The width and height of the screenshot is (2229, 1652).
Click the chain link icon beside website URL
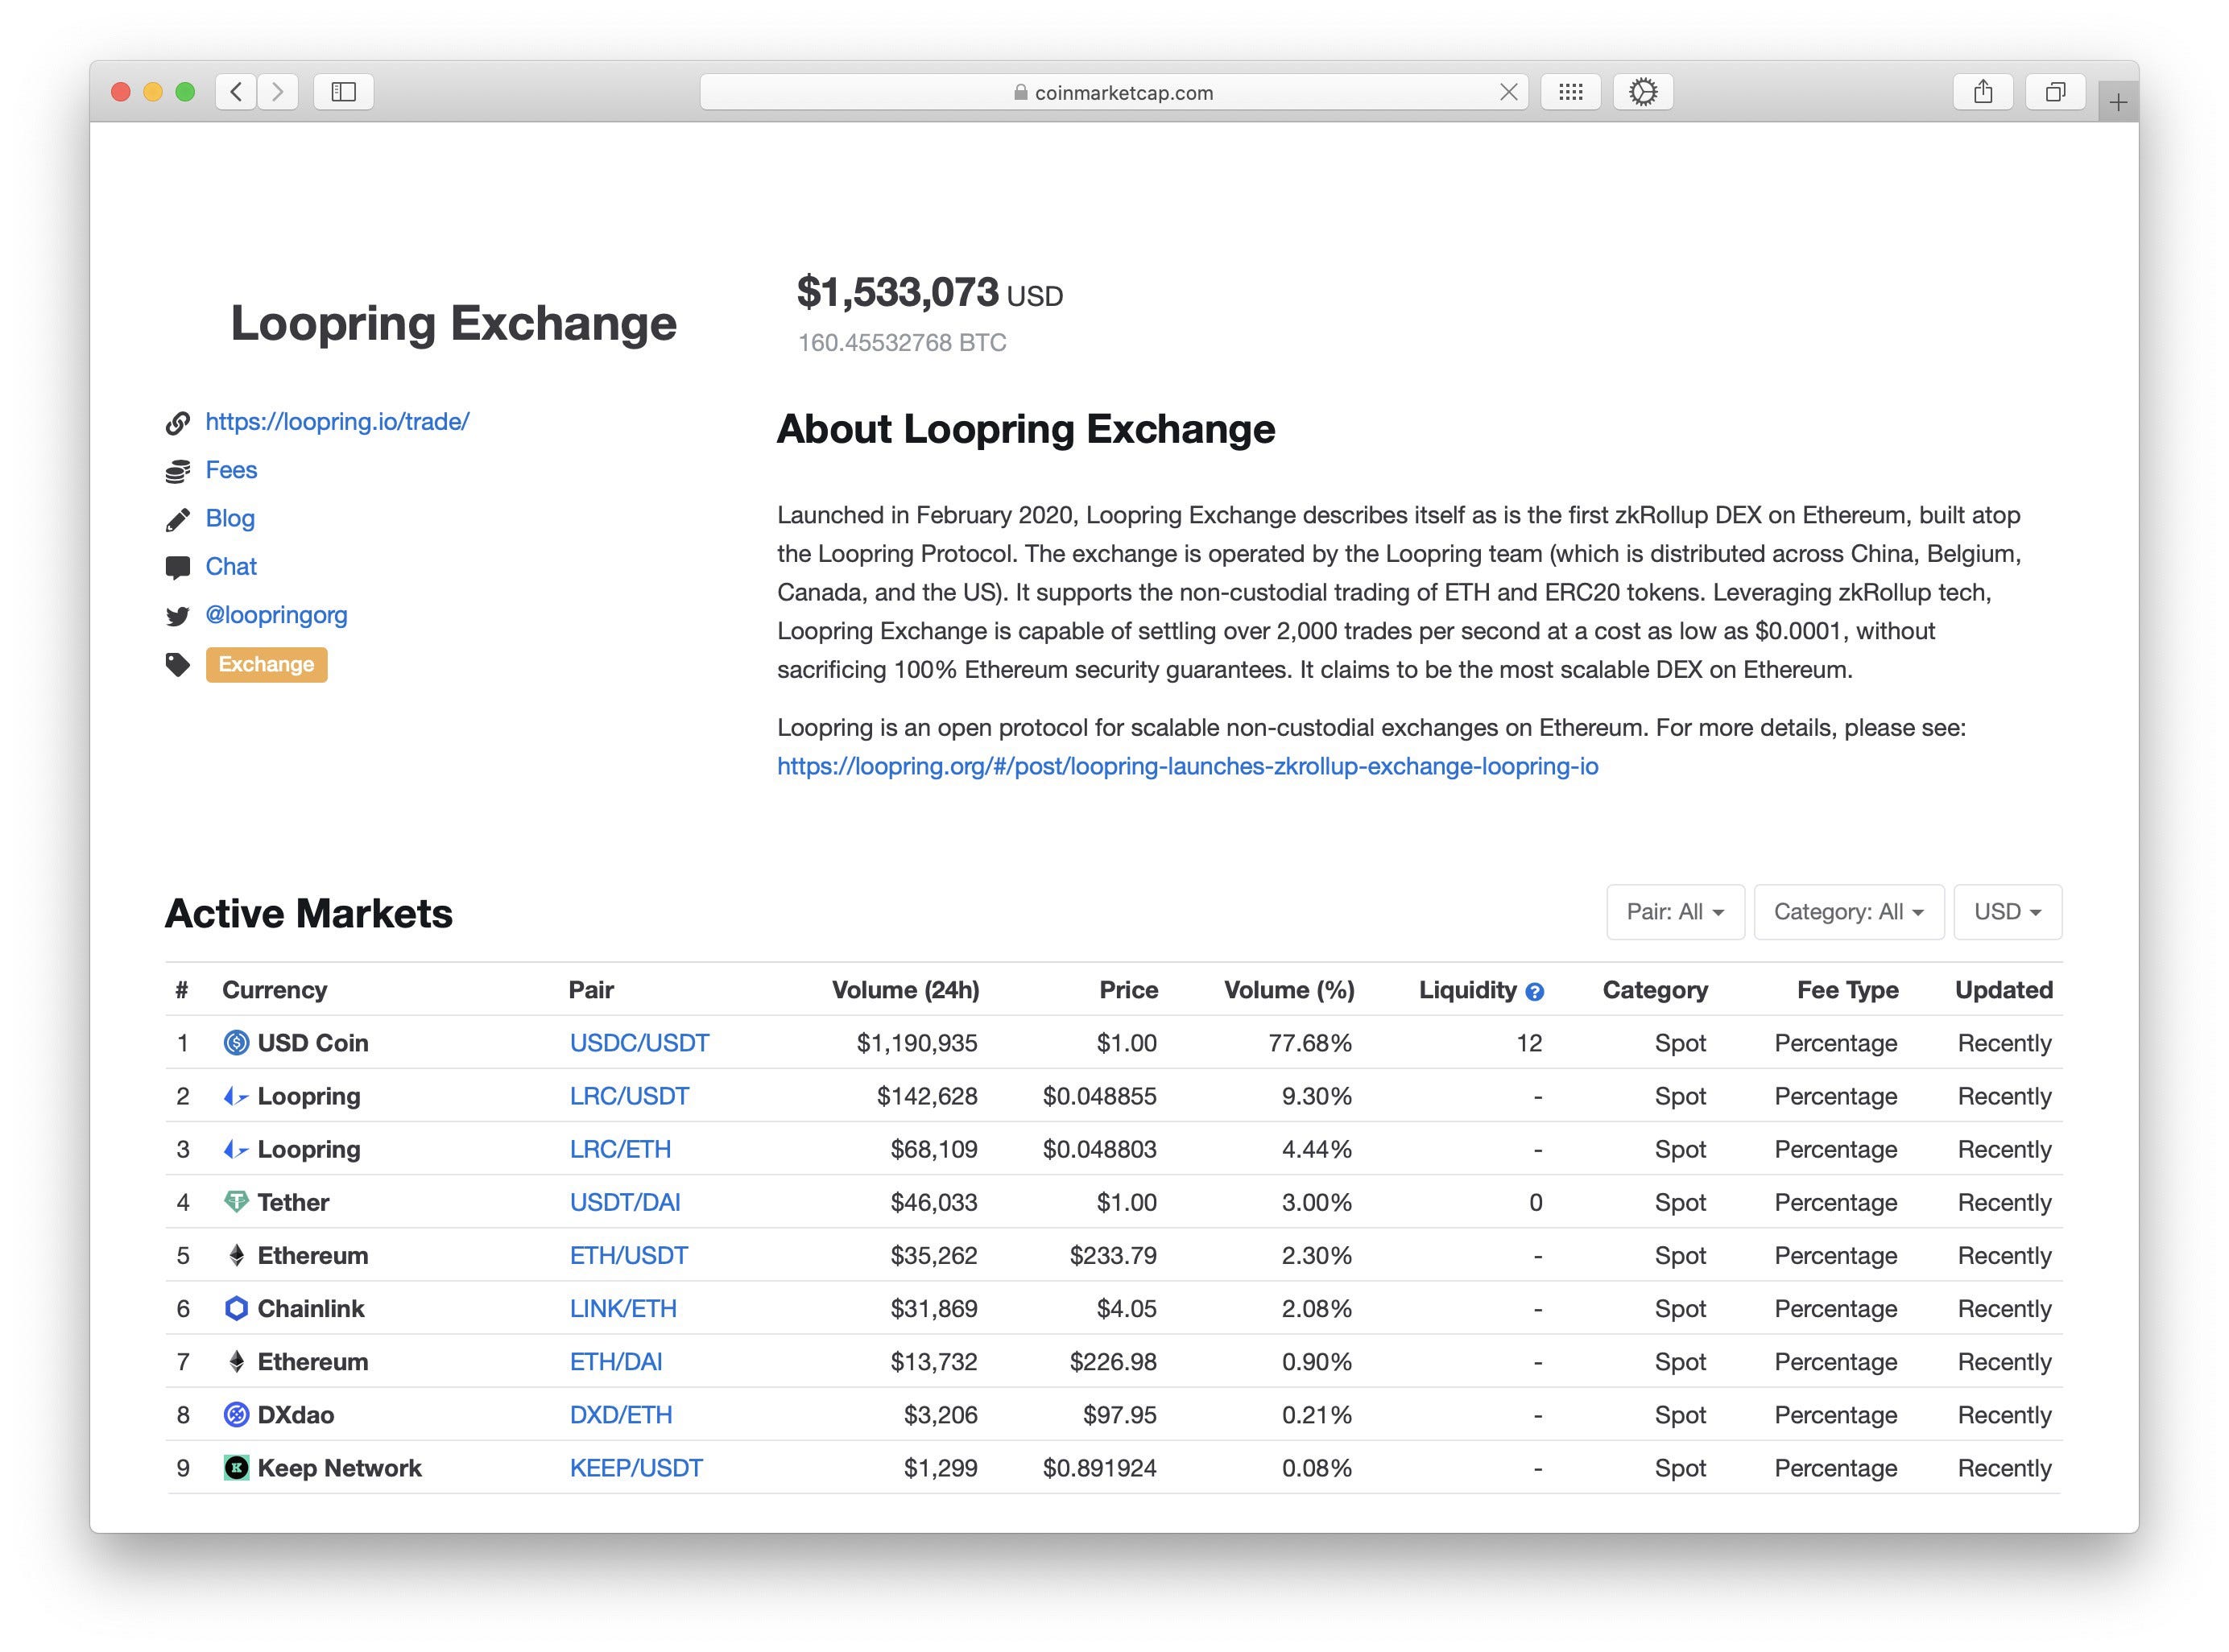tap(178, 423)
